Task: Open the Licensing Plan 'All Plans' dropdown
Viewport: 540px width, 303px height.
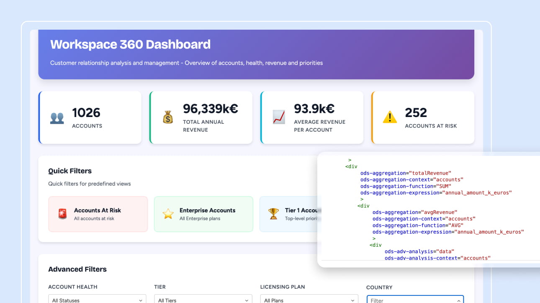Action: click(x=309, y=300)
